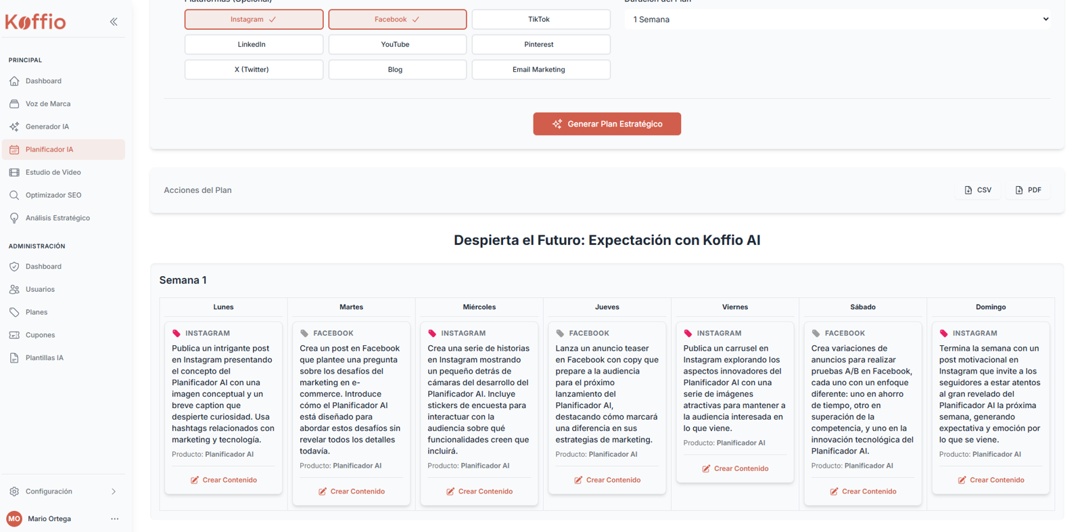Click the plan title Despierta el Futuro
This screenshot has height=532, width=1082.
tap(607, 240)
